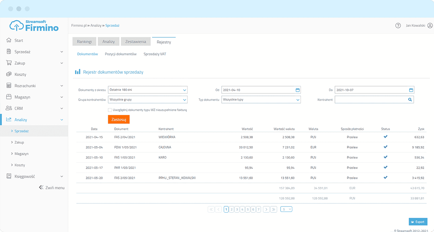Go to next page arrow
This screenshot has width=434, height=232.
pyautogui.click(x=266, y=209)
